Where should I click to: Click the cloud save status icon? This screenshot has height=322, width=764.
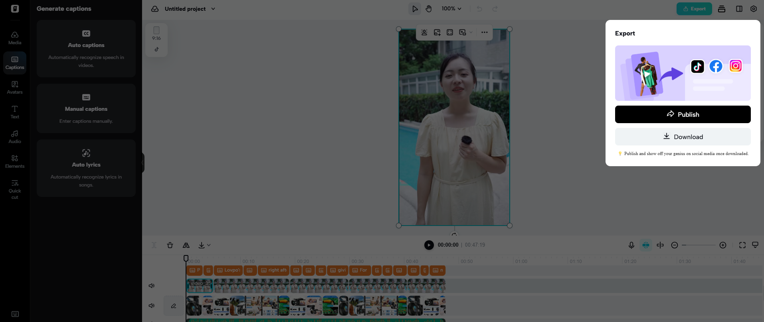click(155, 9)
